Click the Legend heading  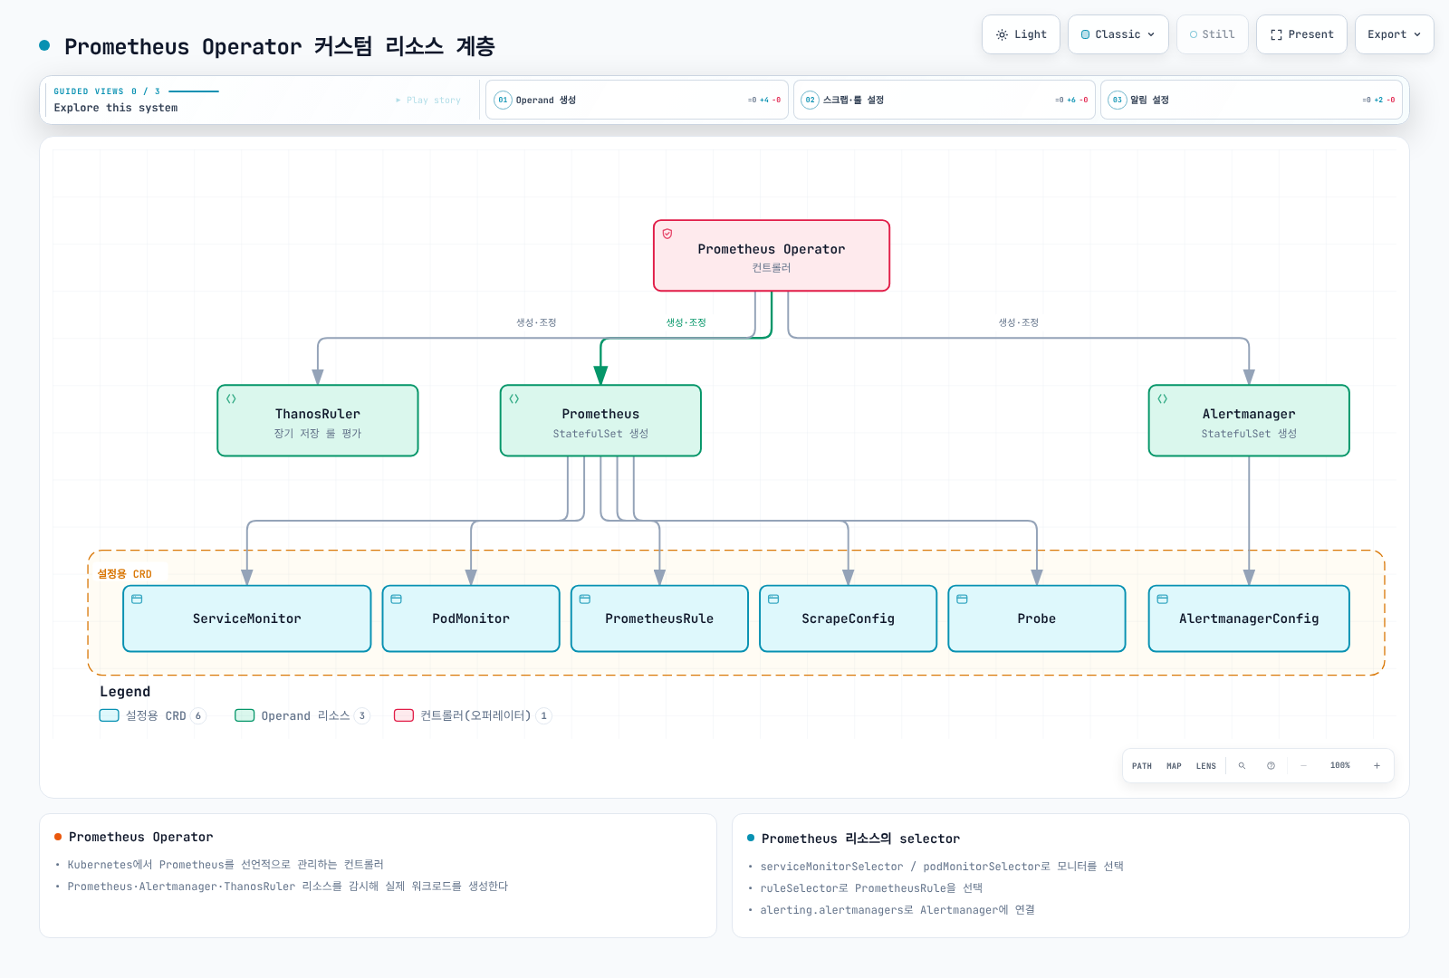click(x=125, y=692)
